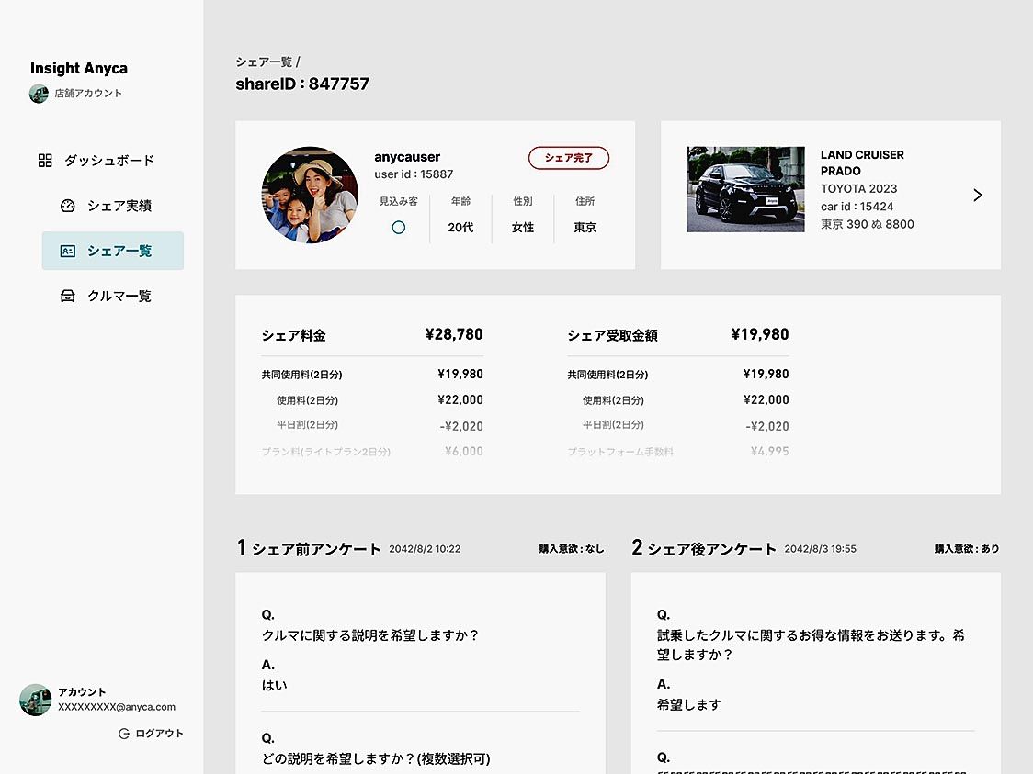This screenshot has height=774, width=1033.
Task: Click the ID card icon for シェア一覧
Action: click(67, 251)
